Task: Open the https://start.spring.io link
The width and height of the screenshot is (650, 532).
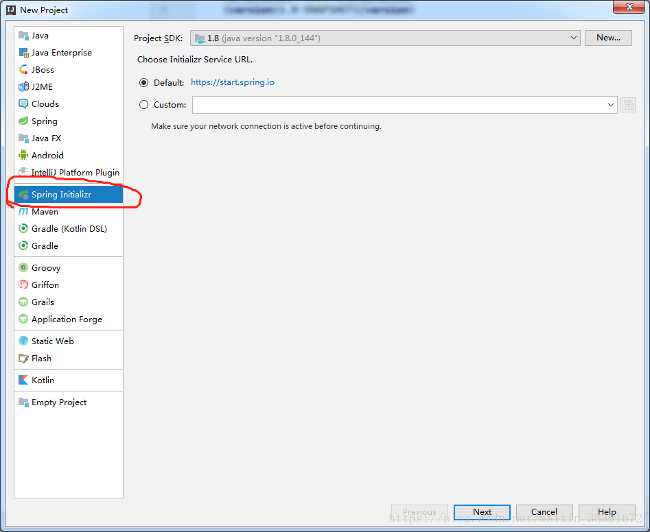Action: coord(234,82)
